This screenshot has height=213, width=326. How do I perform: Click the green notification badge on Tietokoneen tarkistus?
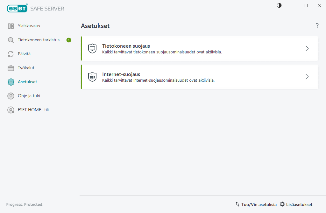[x=69, y=40]
